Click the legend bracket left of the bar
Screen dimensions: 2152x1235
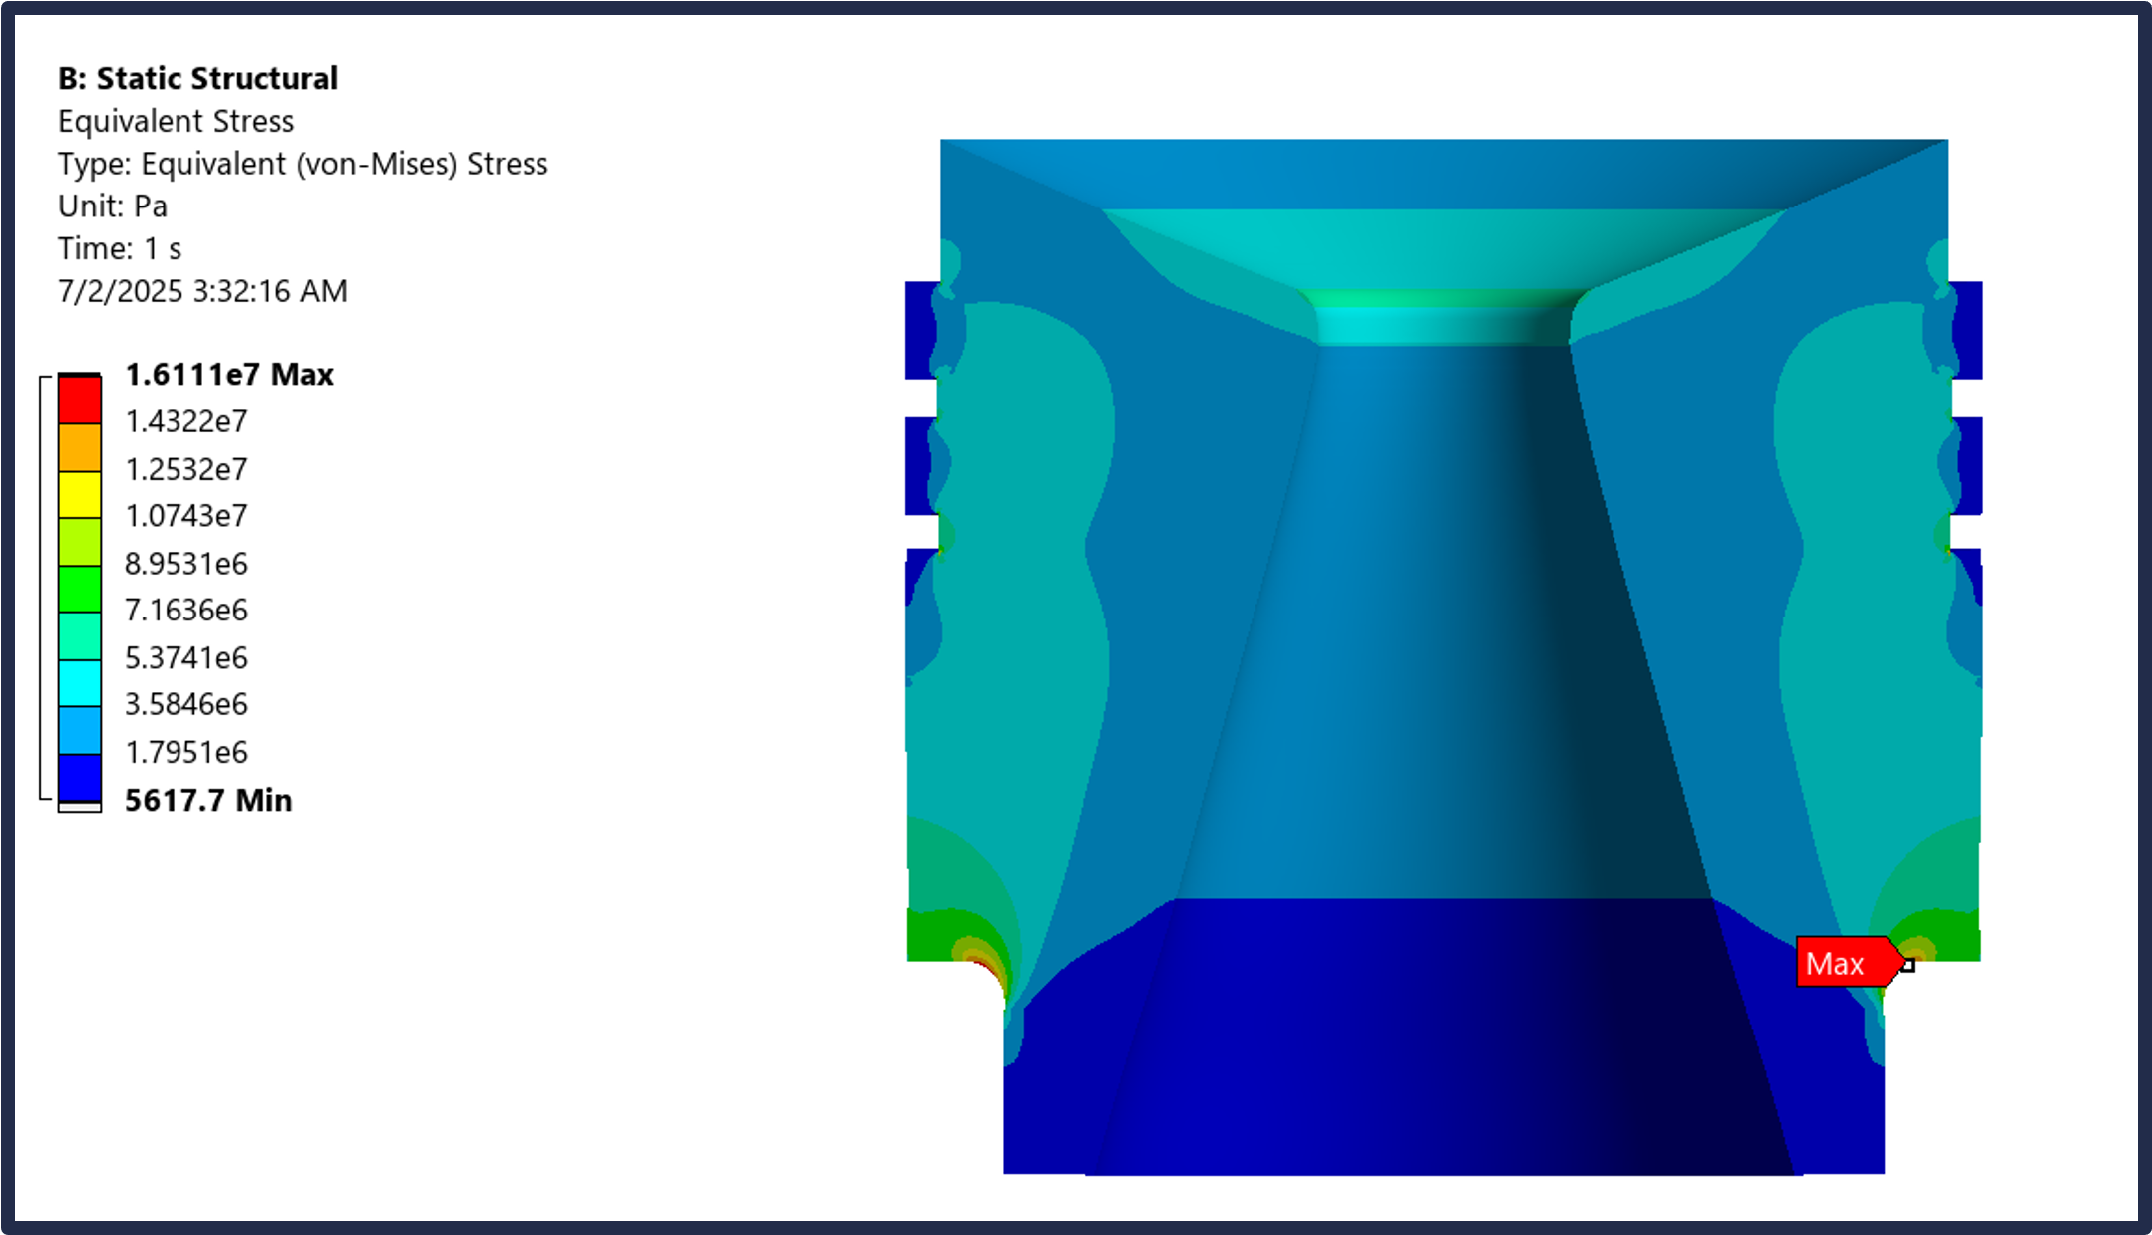(x=44, y=589)
